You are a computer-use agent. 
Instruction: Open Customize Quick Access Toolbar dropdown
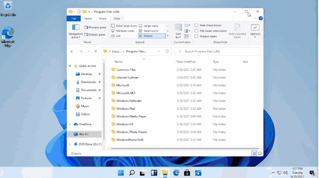tap(89, 12)
